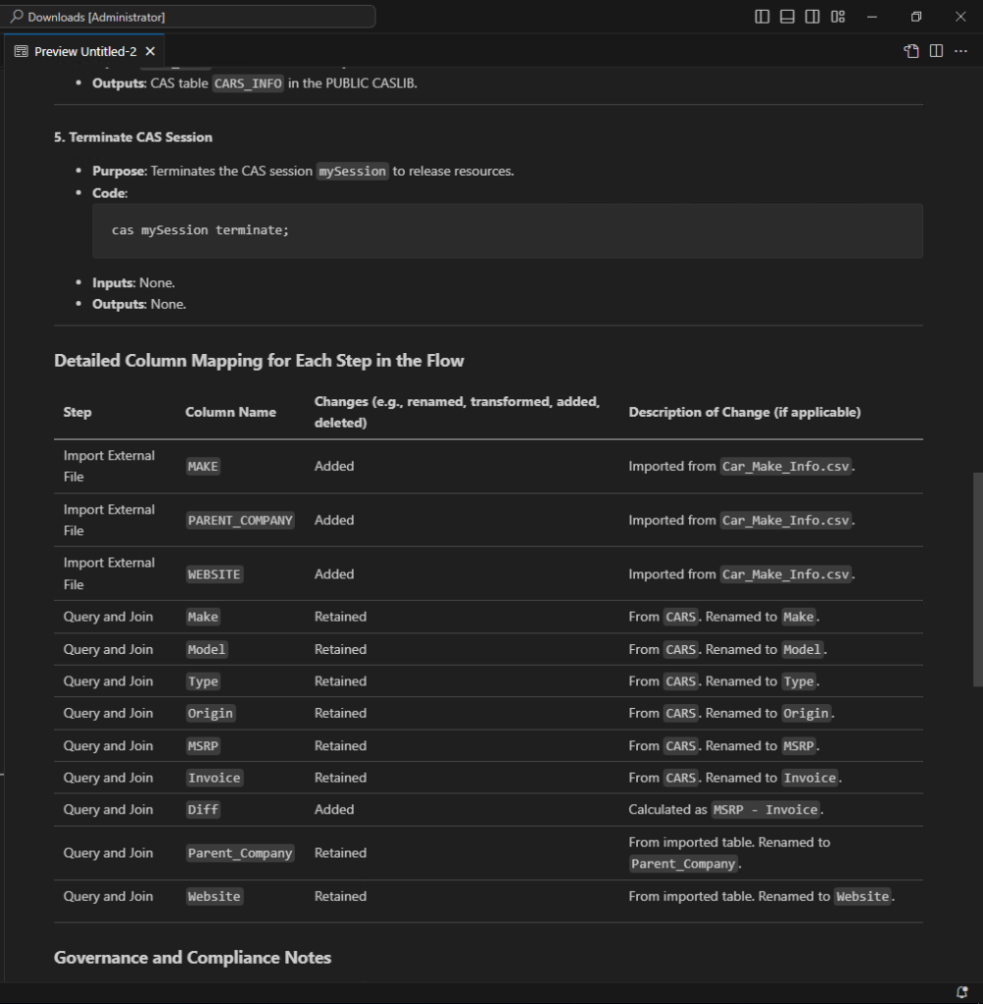Select the Website code cell in Query and Join row
Screen dimensions: 983x1004
(x=214, y=895)
